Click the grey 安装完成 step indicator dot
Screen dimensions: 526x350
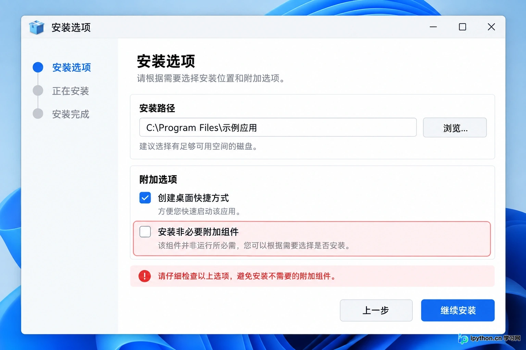tap(38, 114)
